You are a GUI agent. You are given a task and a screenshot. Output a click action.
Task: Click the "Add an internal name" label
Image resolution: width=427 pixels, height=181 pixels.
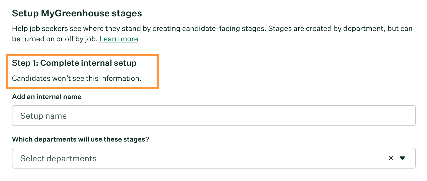47,97
